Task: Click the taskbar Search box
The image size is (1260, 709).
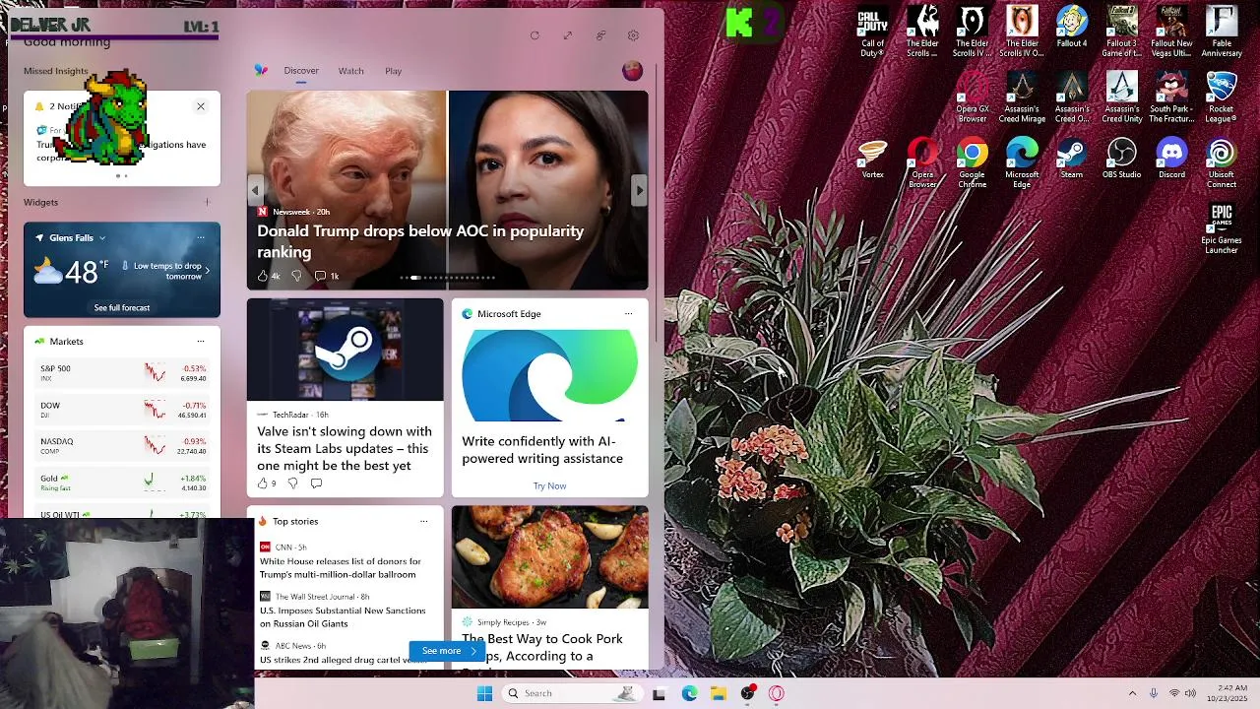Action: [571, 693]
